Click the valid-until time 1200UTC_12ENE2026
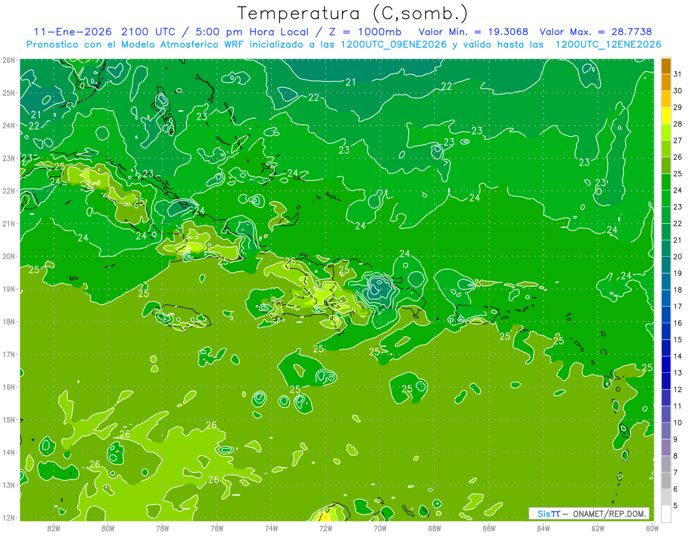This screenshot has width=693, height=536. 608,45
